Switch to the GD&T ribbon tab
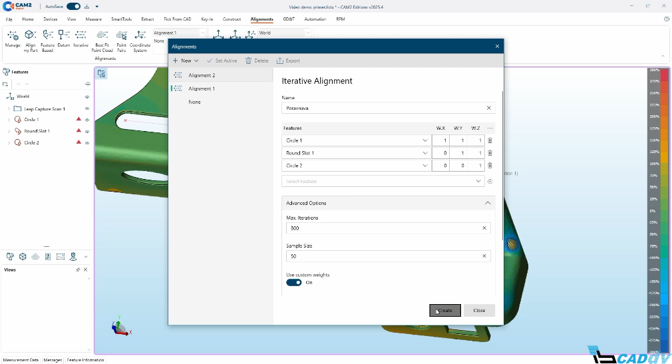Screen dimensions: 672x364 pyautogui.click(x=289, y=19)
